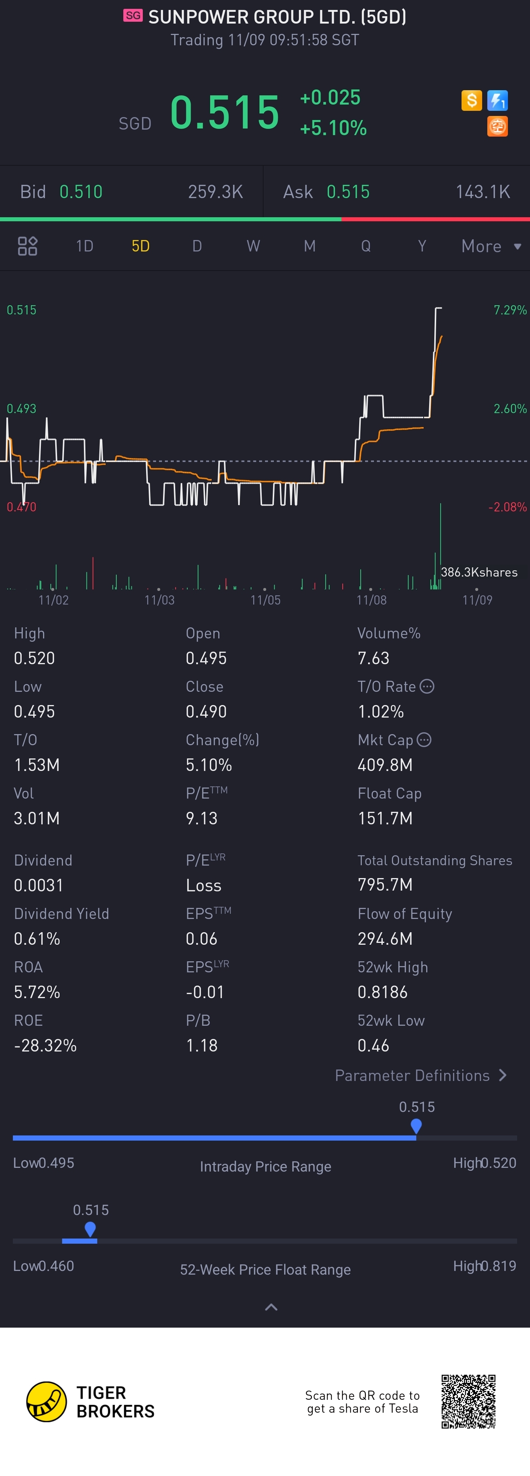Tap the ask volume 143.1K
The width and height of the screenshot is (530, 1476).
[483, 191]
